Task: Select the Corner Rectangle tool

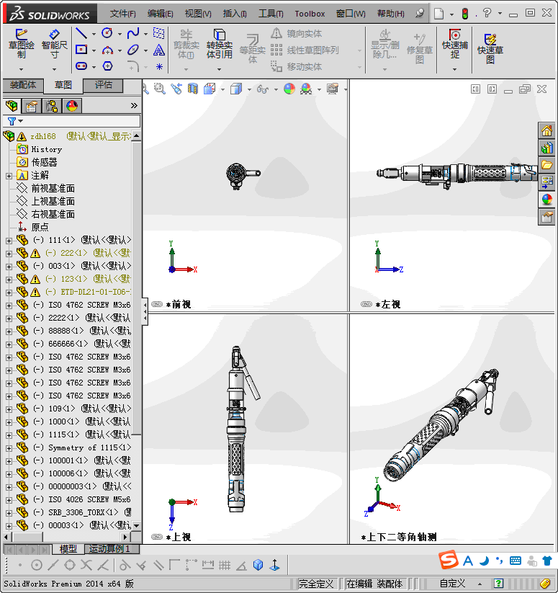Action: (x=81, y=50)
